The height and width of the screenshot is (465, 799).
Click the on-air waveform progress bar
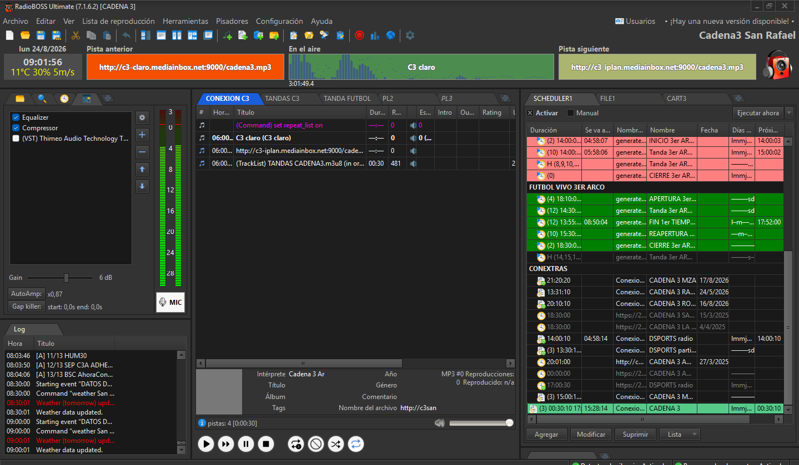click(x=421, y=67)
